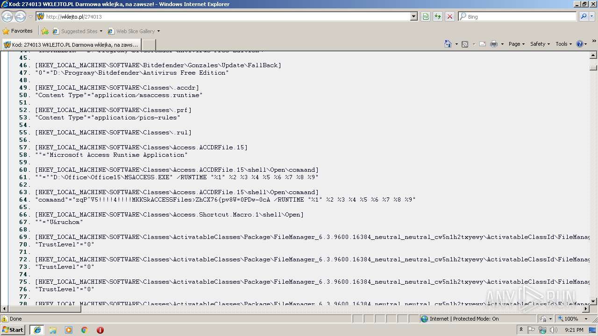Expand the feeds dropdown arrow
Viewport: 598px width, 336px height.
pos(474,44)
